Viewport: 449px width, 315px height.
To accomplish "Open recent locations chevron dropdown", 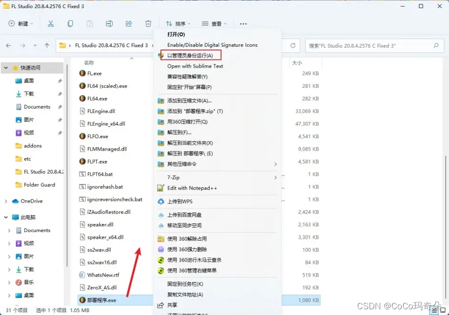I will pyautogui.click(x=35, y=45).
